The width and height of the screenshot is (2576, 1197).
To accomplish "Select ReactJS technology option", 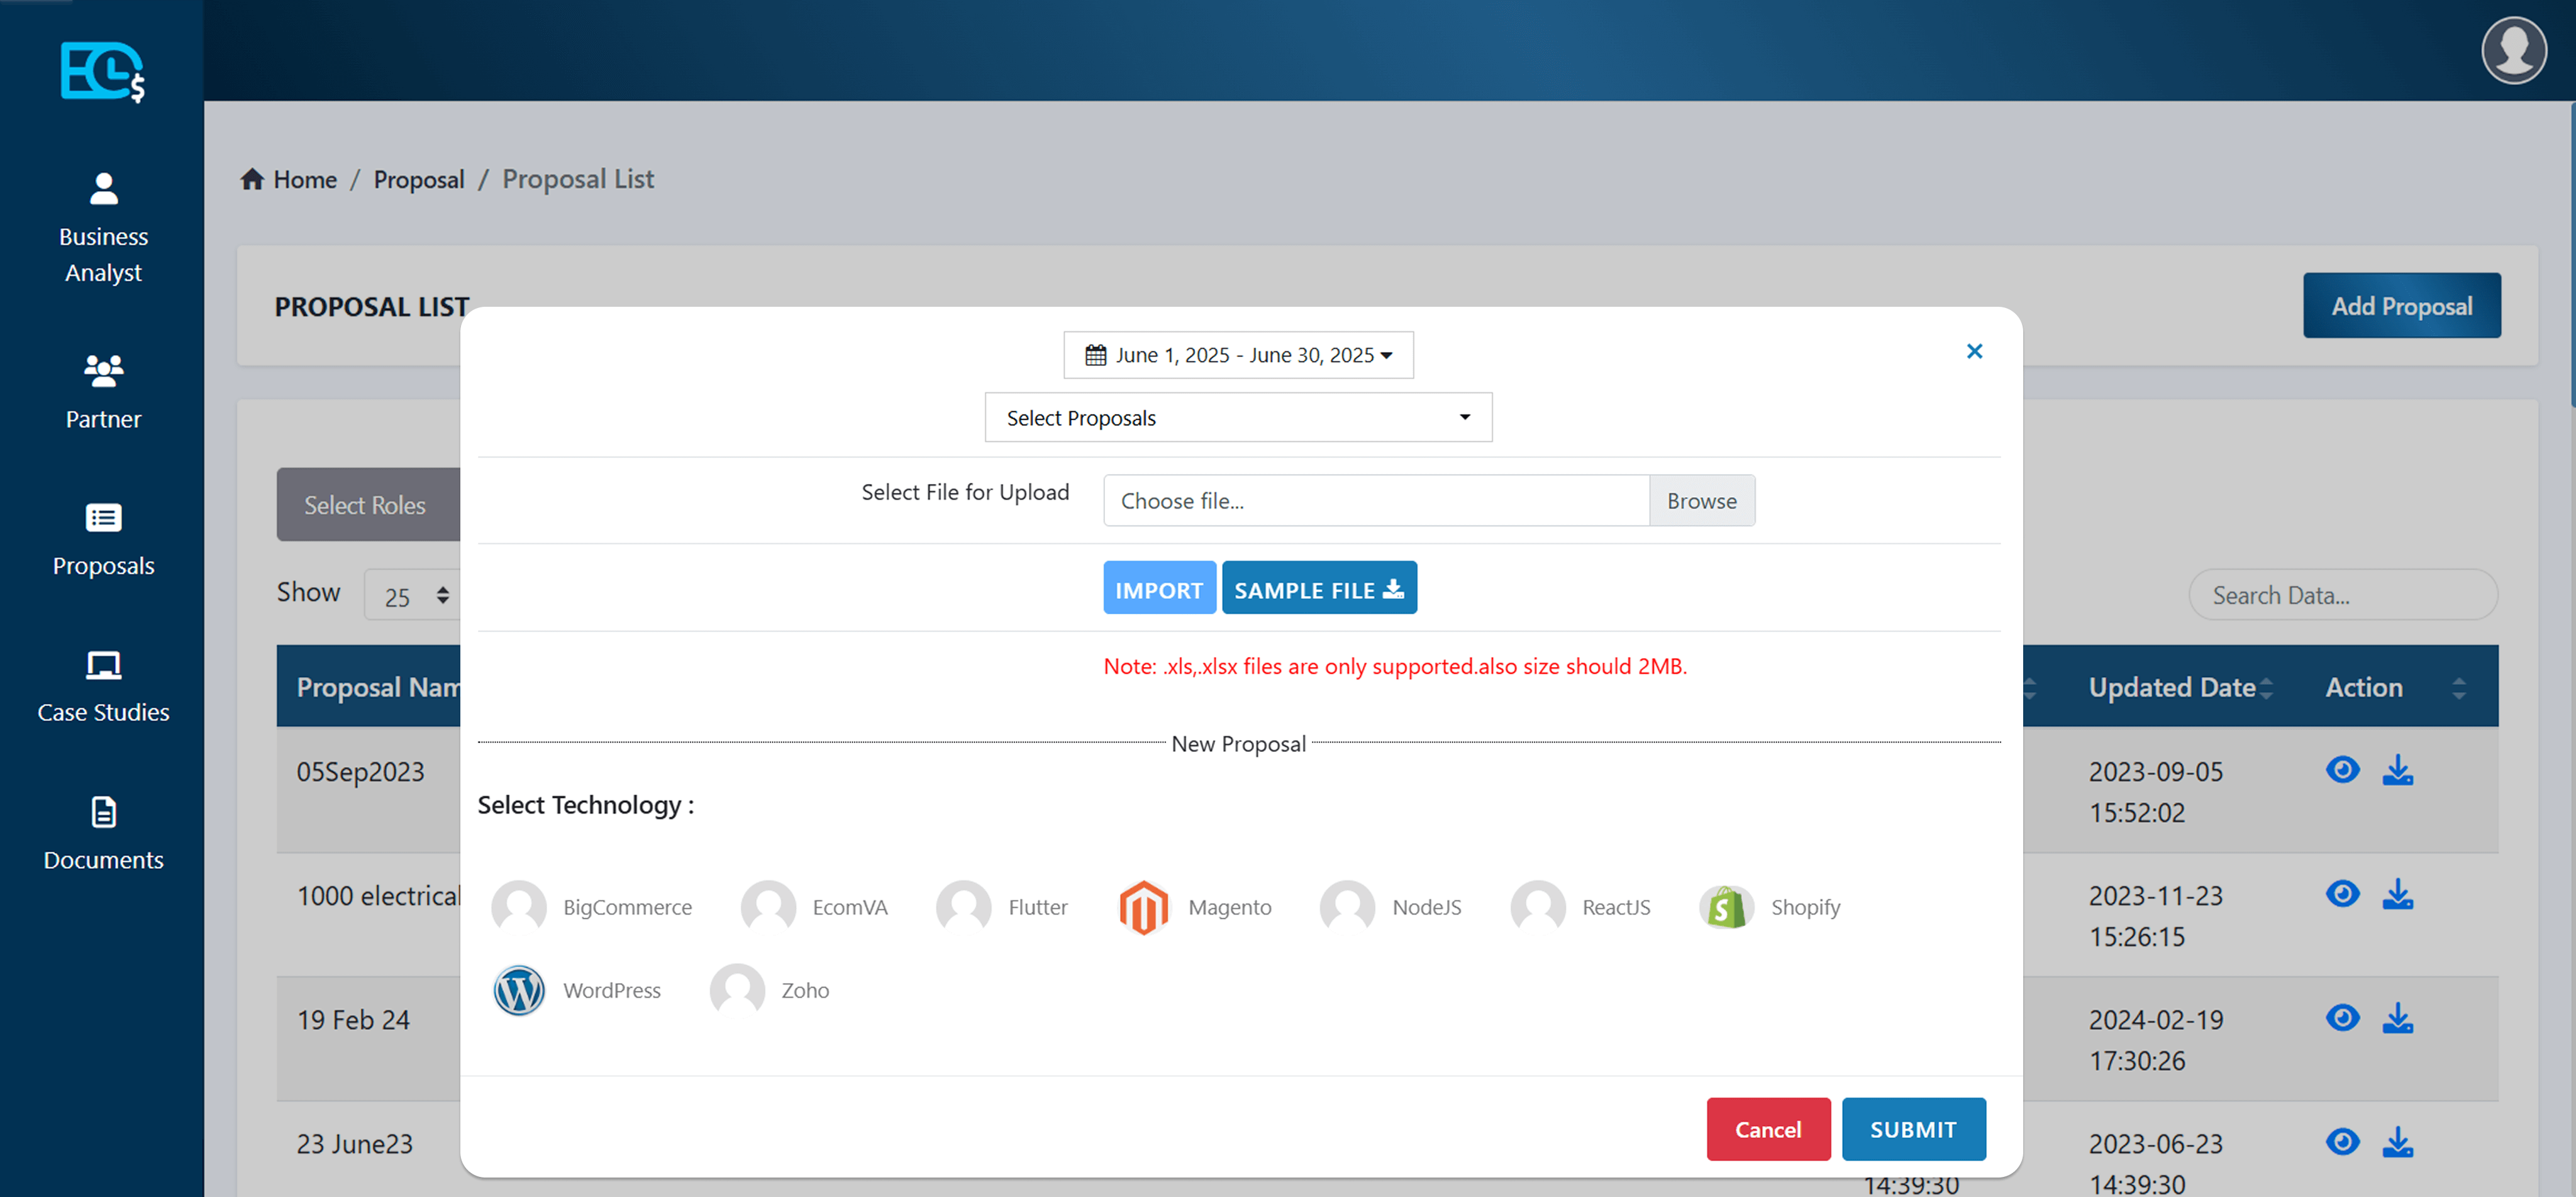I will (x=1581, y=907).
